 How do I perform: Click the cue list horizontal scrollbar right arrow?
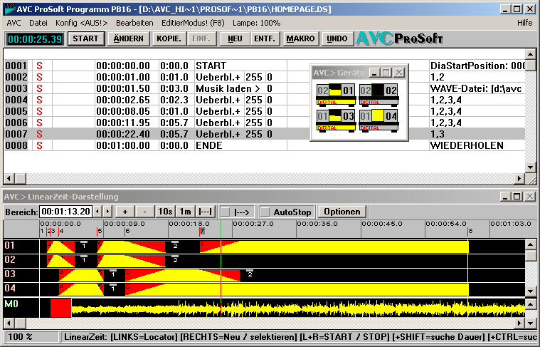(x=519, y=178)
